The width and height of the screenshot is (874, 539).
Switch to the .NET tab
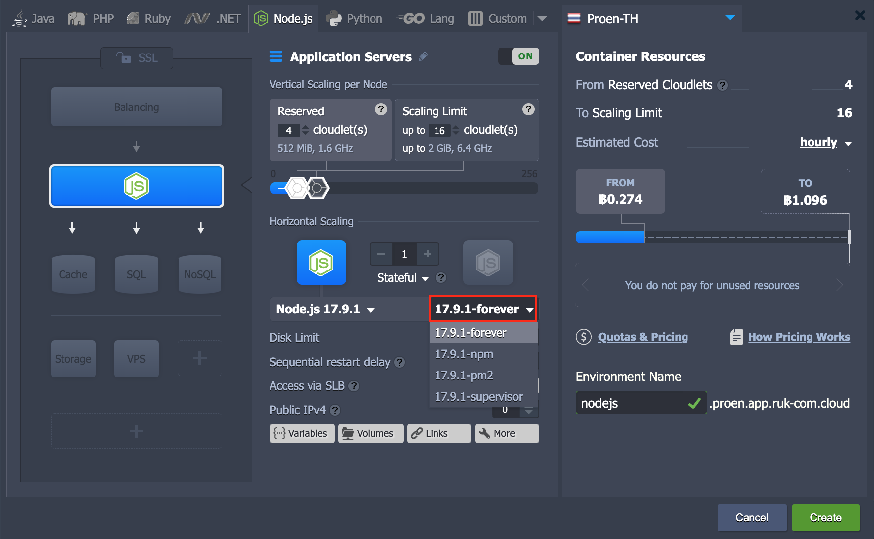click(x=212, y=19)
